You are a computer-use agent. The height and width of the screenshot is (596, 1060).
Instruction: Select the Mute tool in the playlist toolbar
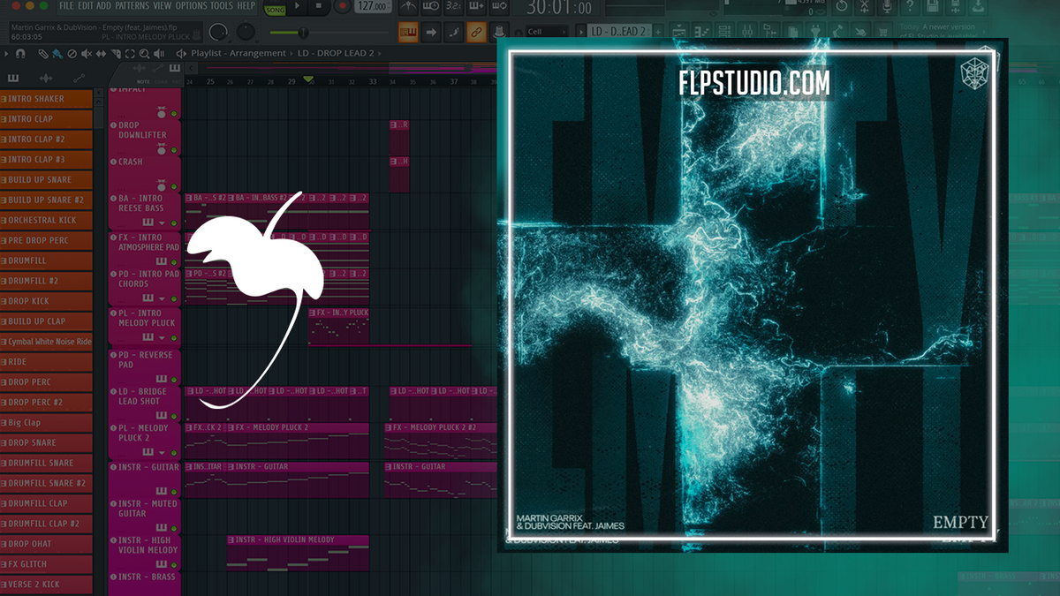86,53
